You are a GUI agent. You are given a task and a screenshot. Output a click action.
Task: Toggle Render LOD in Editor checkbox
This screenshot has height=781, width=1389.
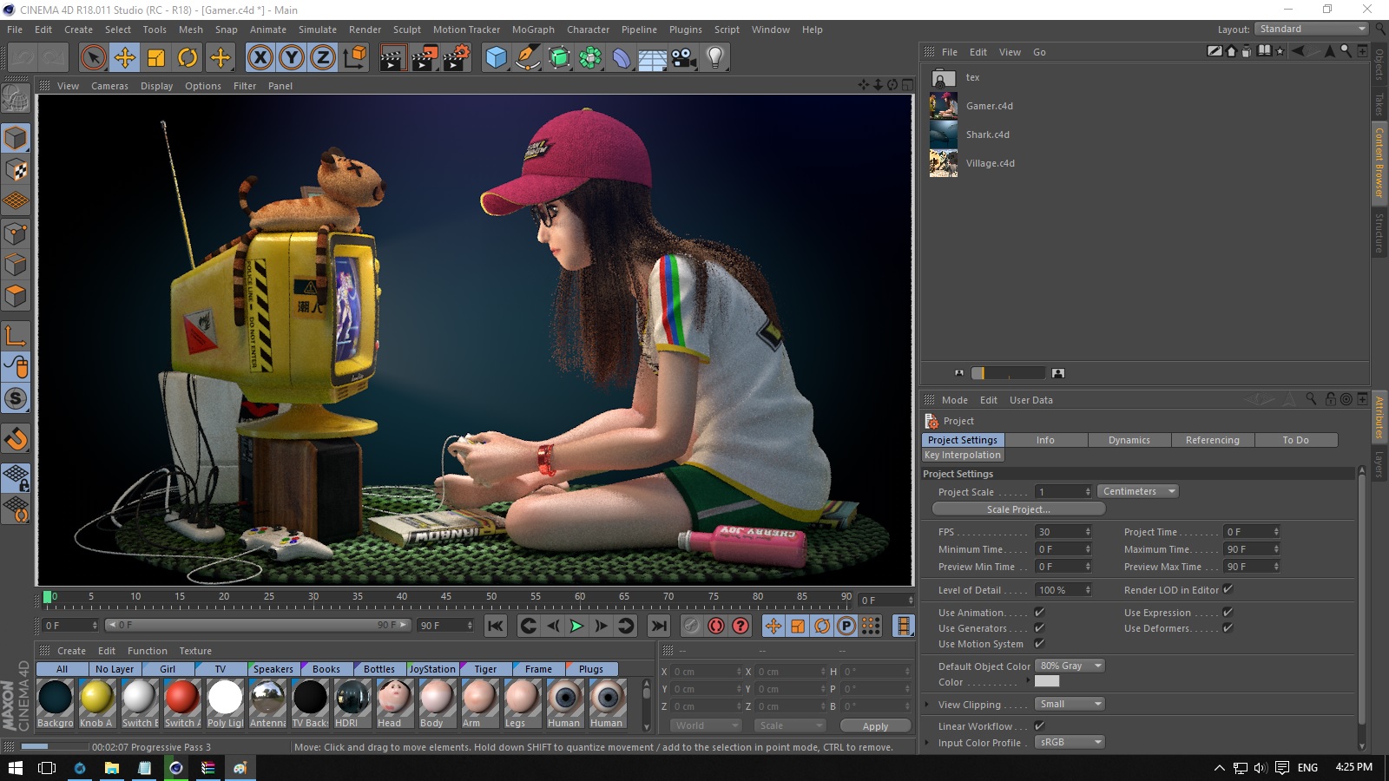(1228, 590)
